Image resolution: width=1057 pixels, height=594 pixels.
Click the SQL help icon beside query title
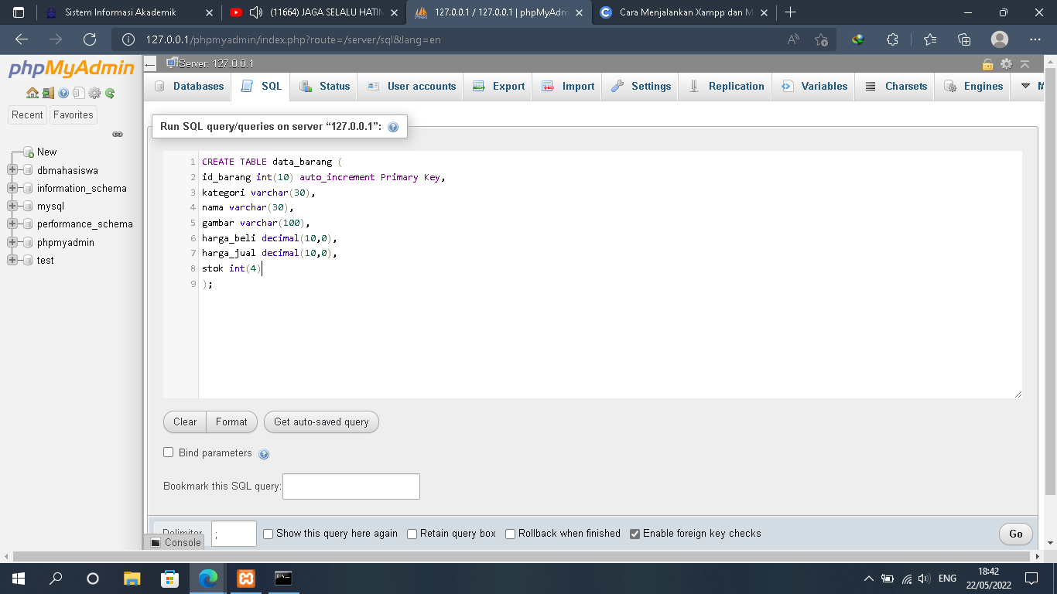coord(393,127)
